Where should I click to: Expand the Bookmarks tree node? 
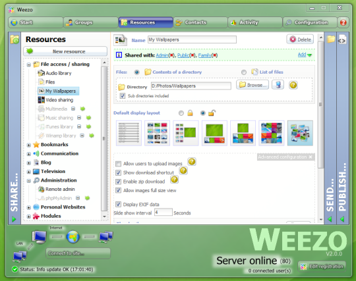pyautogui.click(x=28, y=145)
